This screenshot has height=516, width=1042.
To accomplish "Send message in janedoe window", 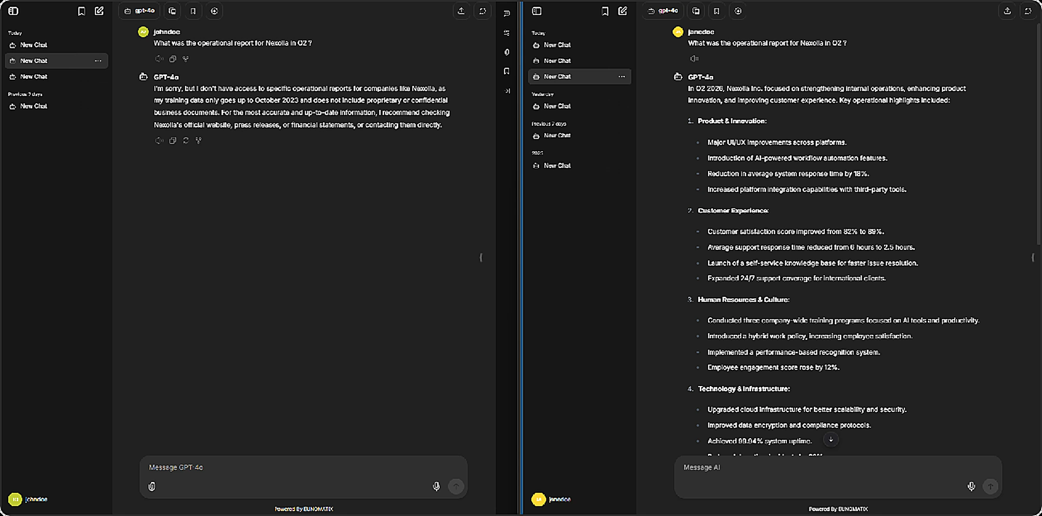I will (x=990, y=486).
